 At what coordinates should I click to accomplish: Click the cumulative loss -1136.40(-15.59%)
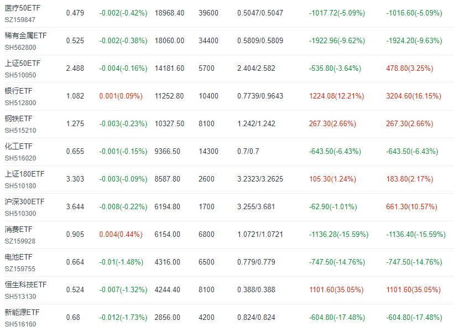(x=416, y=234)
